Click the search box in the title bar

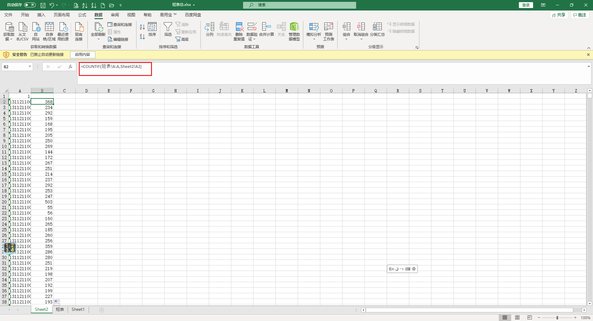pos(299,5)
